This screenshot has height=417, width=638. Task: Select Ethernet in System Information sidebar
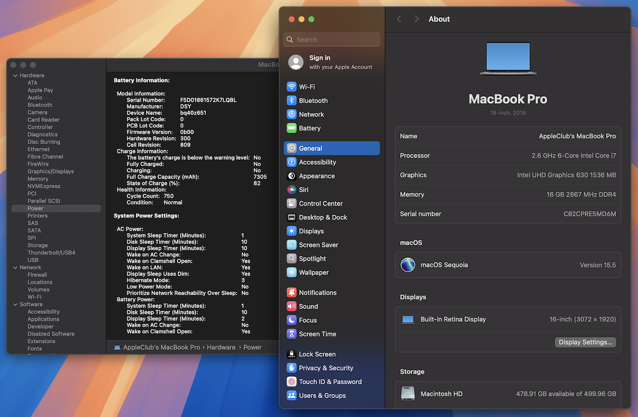coord(38,149)
